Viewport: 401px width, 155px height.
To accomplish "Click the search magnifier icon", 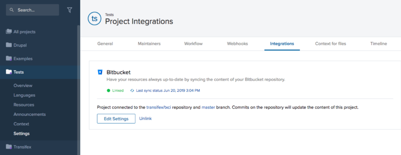I will [x=12, y=10].
